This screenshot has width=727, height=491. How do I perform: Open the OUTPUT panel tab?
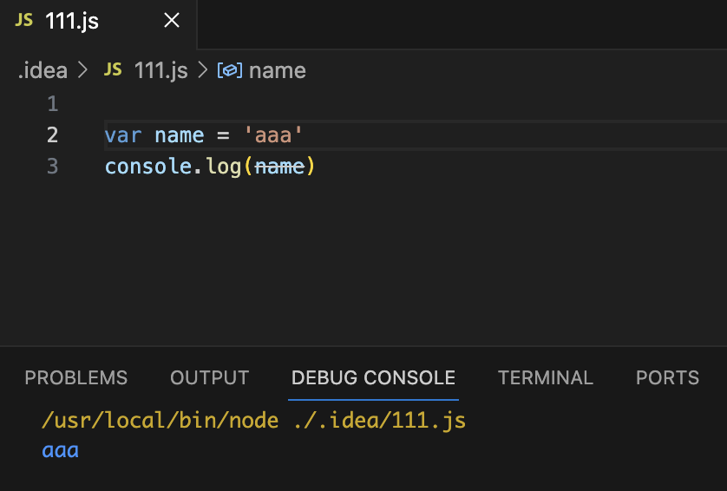[210, 377]
